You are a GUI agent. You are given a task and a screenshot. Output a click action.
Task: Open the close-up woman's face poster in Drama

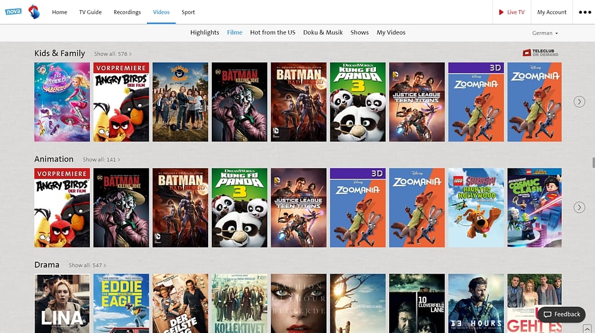pyautogui.click(x=299, y=303)
